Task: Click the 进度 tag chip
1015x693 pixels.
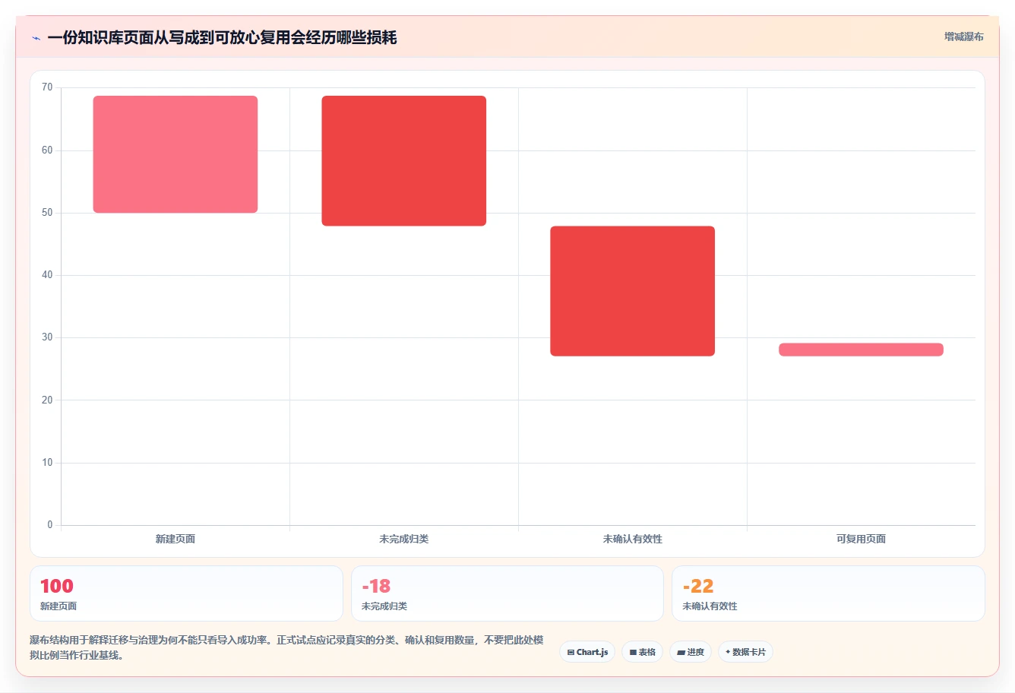Action: pyautogui.click(x=691, y=652)
